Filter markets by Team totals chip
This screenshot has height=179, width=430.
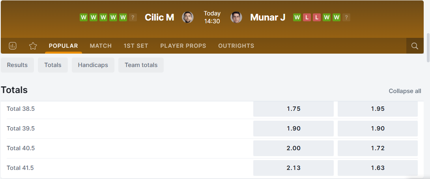click(x=141, y=65)
